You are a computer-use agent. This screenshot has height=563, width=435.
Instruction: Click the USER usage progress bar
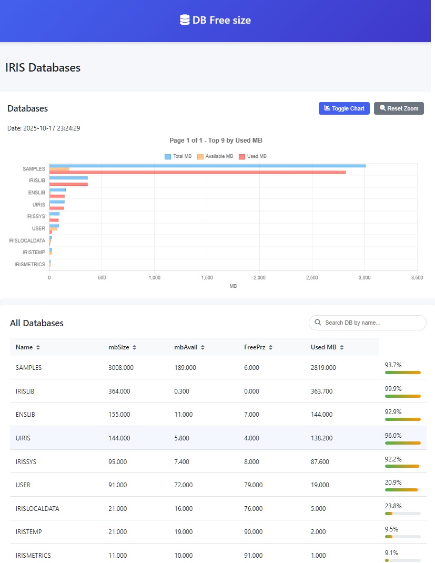402,490
